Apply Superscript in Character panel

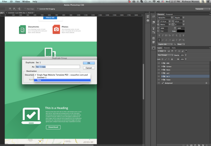[x=173, y=36]
